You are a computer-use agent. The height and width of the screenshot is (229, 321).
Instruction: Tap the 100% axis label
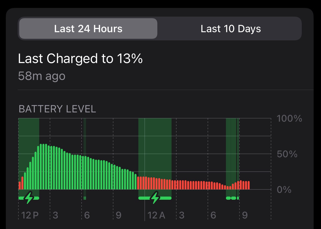pyautogui.click(x=288, y=119)
